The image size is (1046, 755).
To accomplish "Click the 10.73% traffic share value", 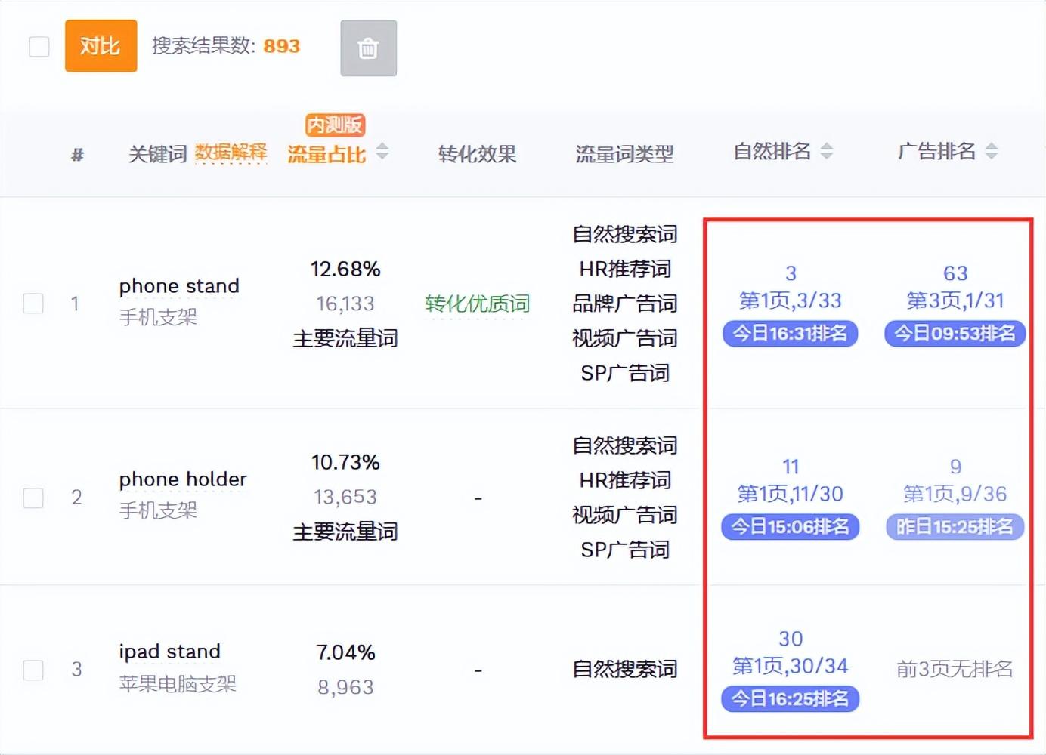I will 345,462.
